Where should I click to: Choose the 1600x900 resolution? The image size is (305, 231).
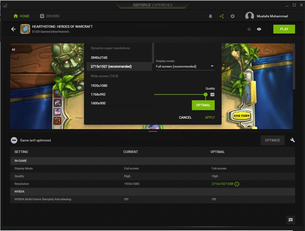click(119, 103)
